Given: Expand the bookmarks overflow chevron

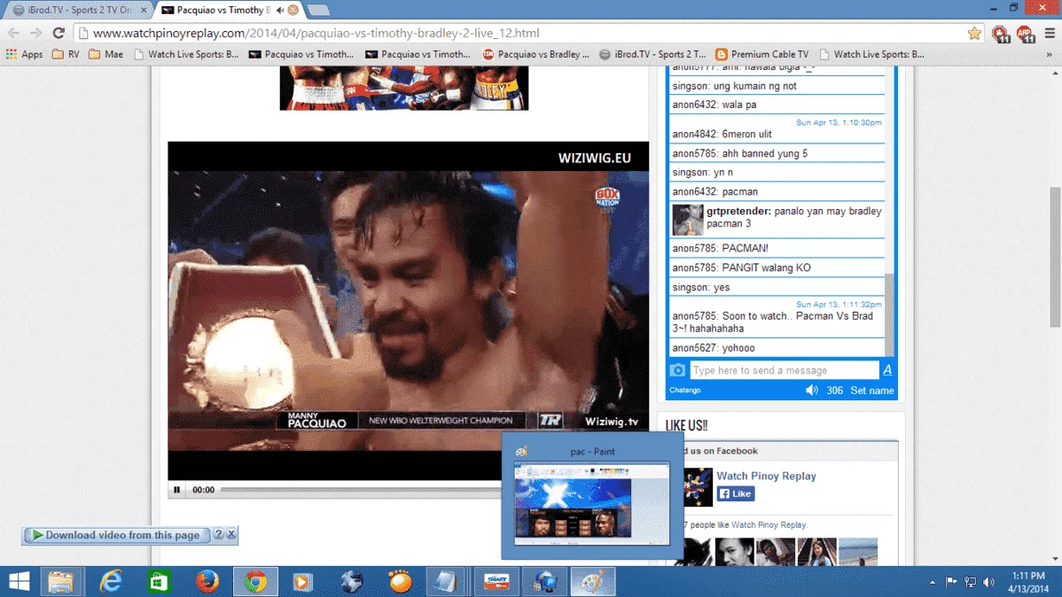Looking at the screenshot, I should 1049,54.
